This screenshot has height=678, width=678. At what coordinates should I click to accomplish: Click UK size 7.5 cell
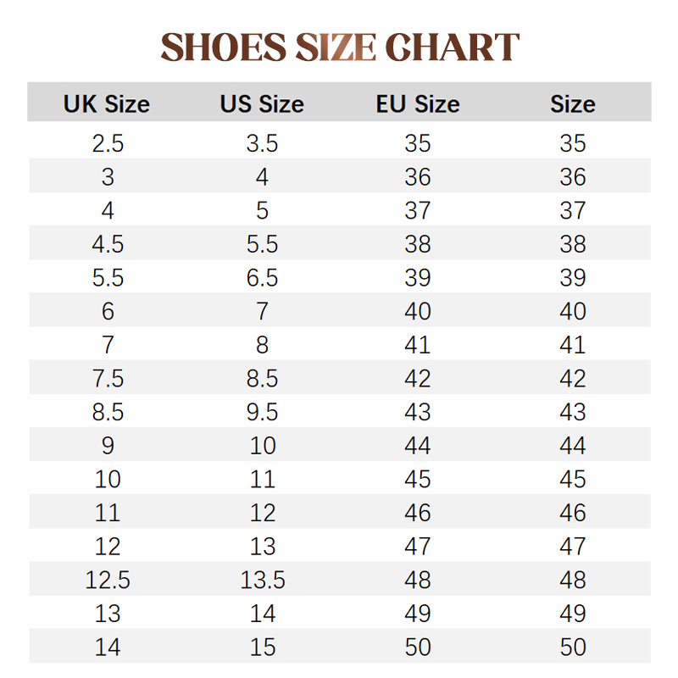pyautogui.click(x=108, y=379)
